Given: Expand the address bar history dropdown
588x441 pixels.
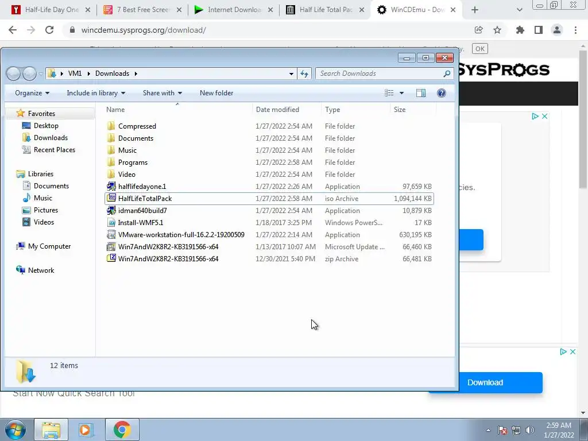Looking at the screenshot, I should pyautogui.click(x=291, y=73).
